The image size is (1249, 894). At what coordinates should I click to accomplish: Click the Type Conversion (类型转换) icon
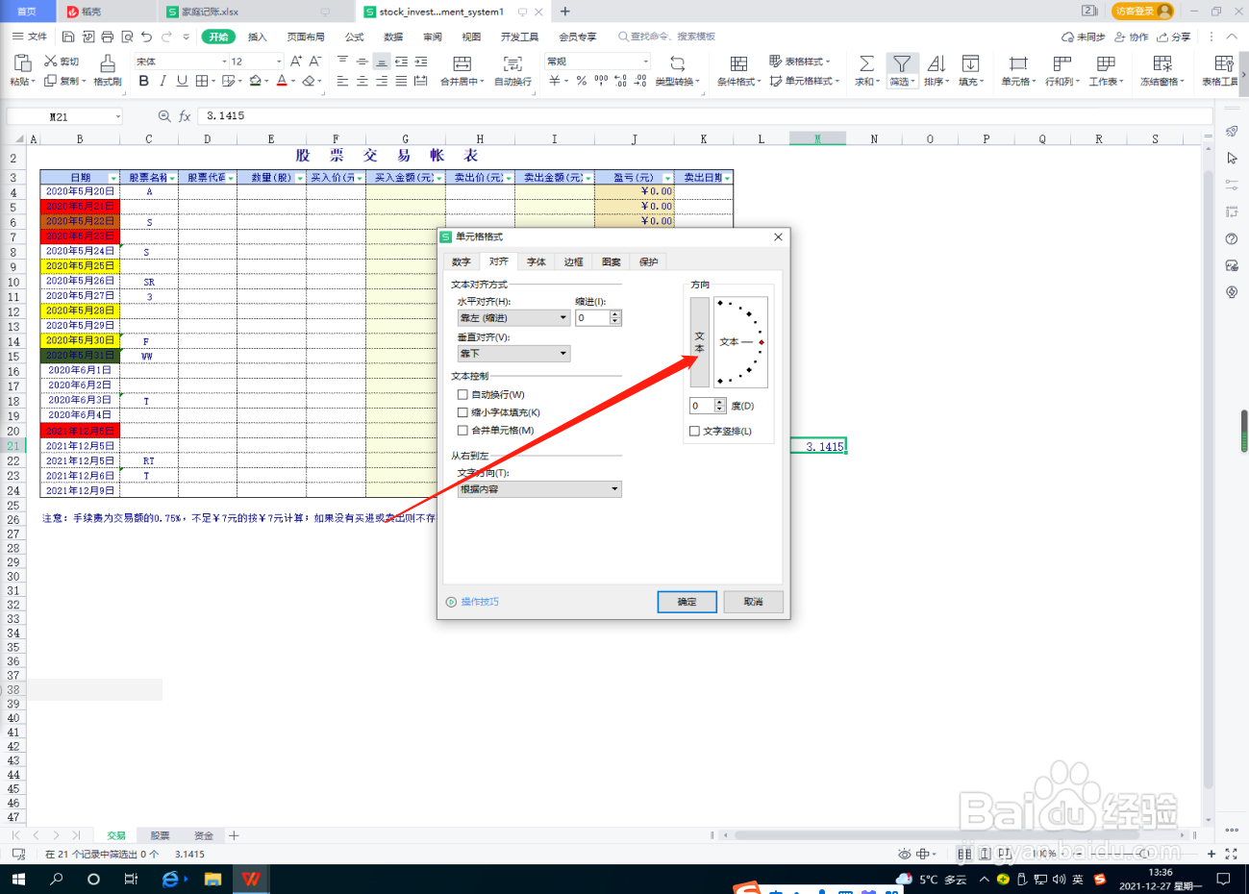(x=677, y=63)
